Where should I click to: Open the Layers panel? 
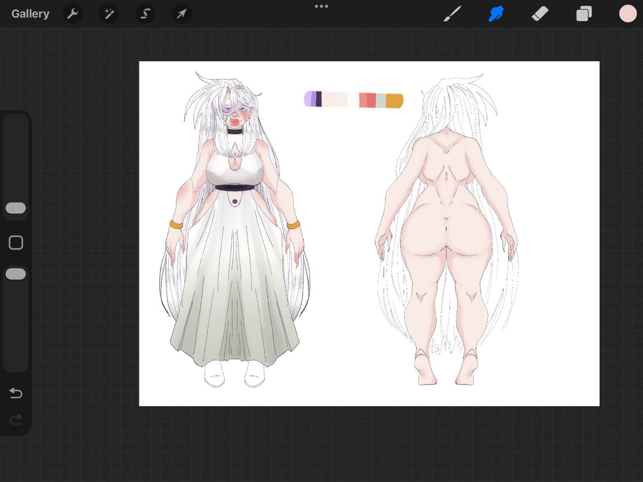tap(584, 13)
